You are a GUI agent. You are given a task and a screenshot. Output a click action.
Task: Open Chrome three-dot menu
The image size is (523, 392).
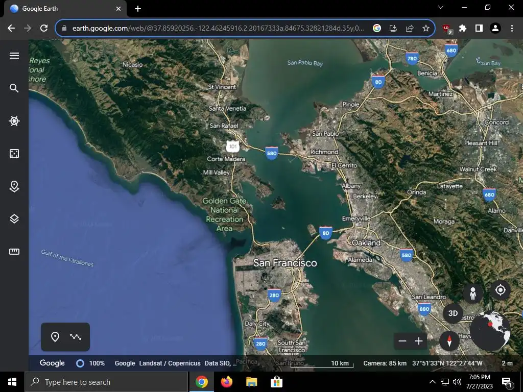click(512, 29)
